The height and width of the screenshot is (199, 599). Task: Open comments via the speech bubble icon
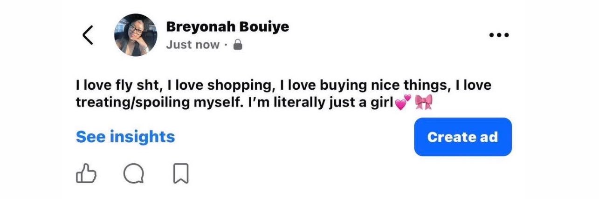134,174
